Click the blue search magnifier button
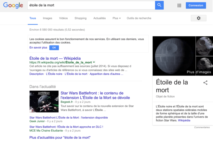213x142 pixels. click(159, 5)
